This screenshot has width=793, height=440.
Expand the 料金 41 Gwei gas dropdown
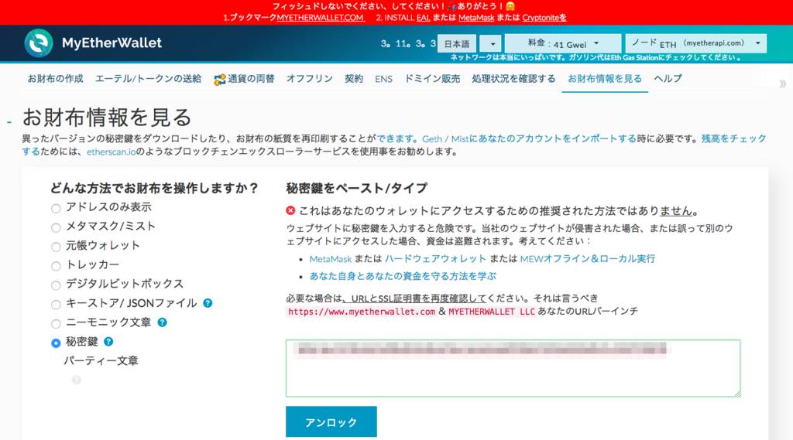pos(562,44)
